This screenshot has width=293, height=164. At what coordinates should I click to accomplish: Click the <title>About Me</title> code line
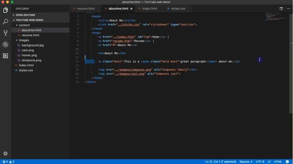[x=117, y=20]
